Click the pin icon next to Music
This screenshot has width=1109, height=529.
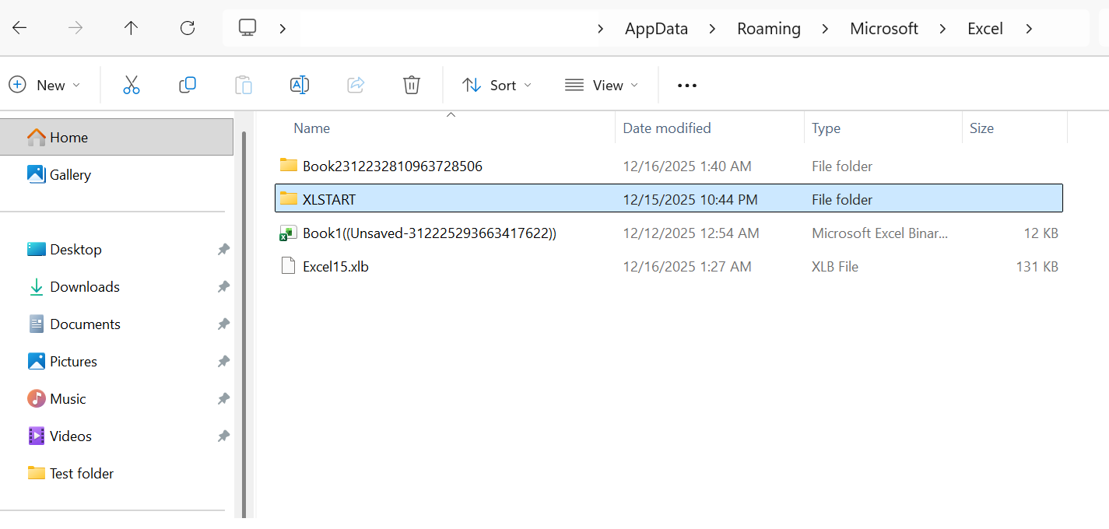(223, 399)
